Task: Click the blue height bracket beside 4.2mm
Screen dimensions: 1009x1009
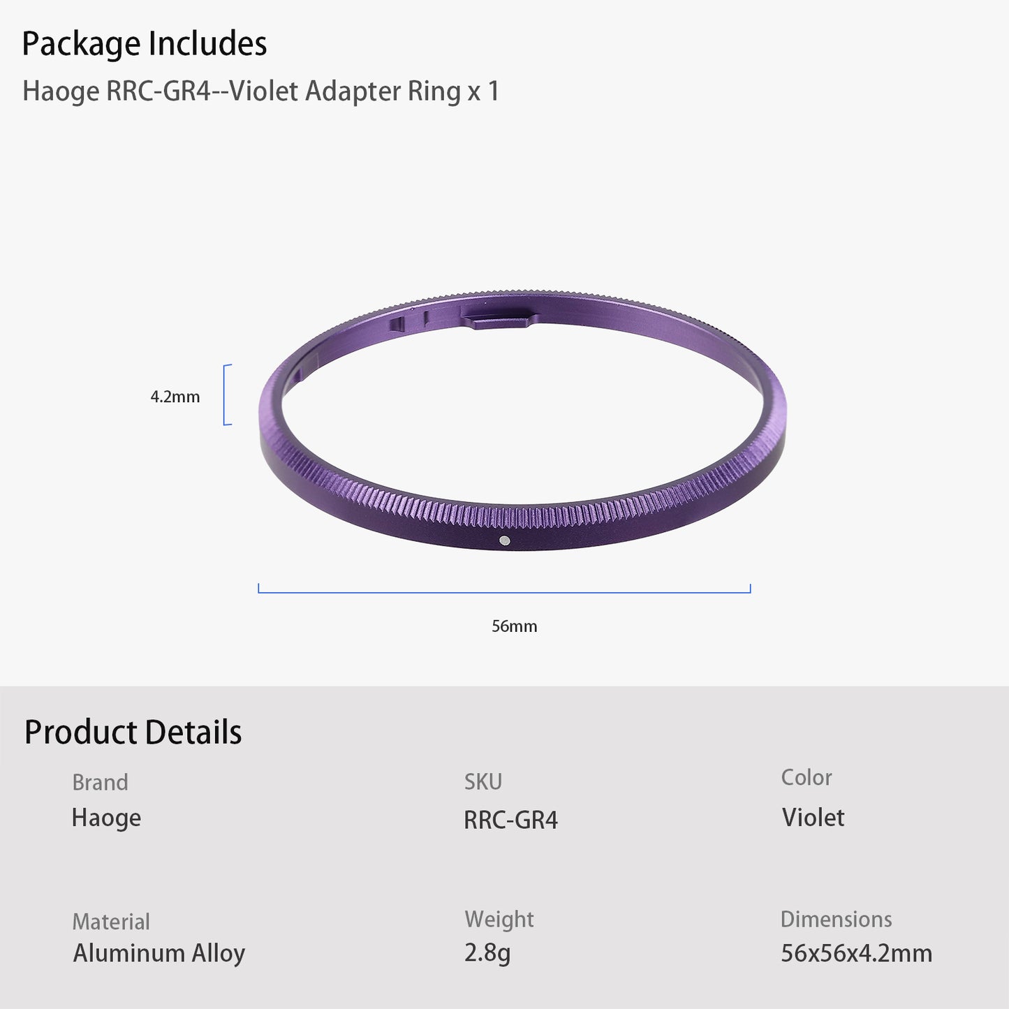Action: (226, 395)
